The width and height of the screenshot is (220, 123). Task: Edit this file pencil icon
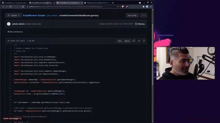139,41
